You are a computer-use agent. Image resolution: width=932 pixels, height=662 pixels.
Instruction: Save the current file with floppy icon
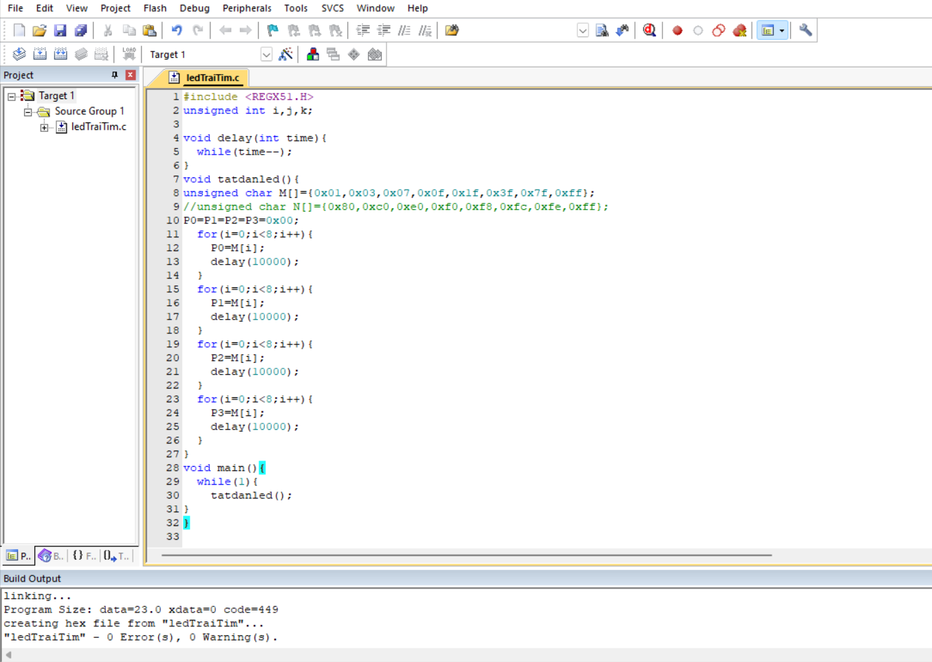point(61,30)
